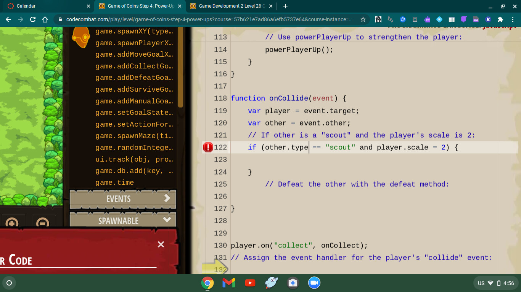Image resolution: width=521 pixels, height=292 pixels.
Task: Open the bear extension in Chrome toolbar
Action: 378,19
